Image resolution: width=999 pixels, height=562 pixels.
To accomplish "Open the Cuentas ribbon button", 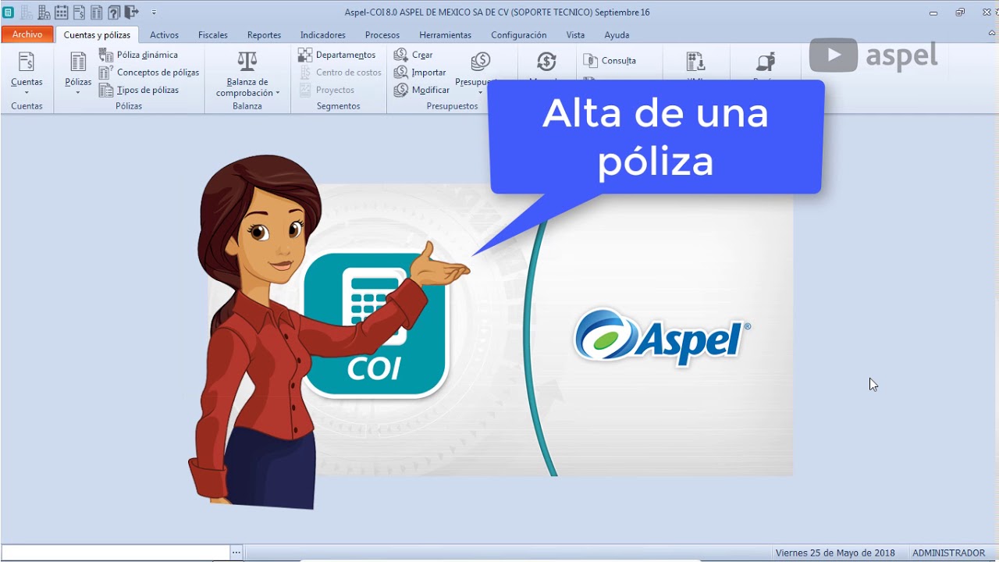I will (27, 74).
